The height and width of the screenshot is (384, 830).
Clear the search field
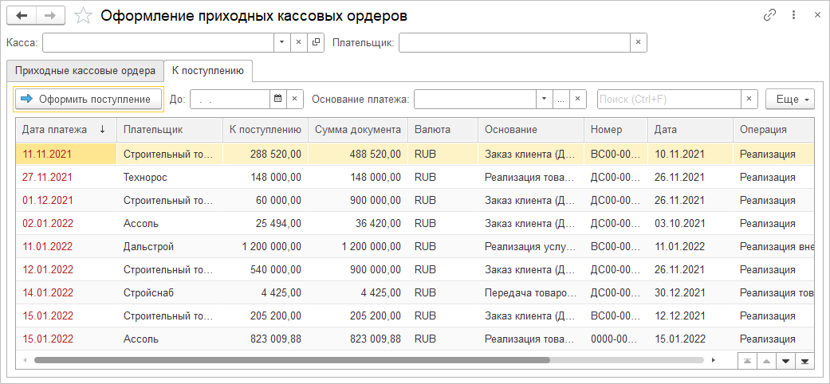point(749,99)
